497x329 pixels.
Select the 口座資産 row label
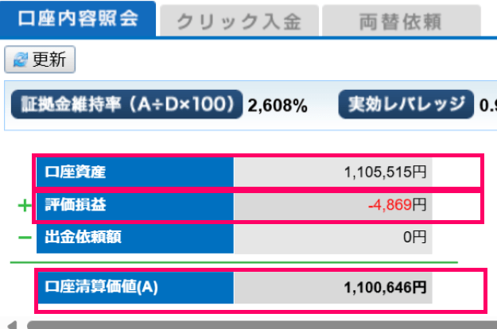point(135,172)
